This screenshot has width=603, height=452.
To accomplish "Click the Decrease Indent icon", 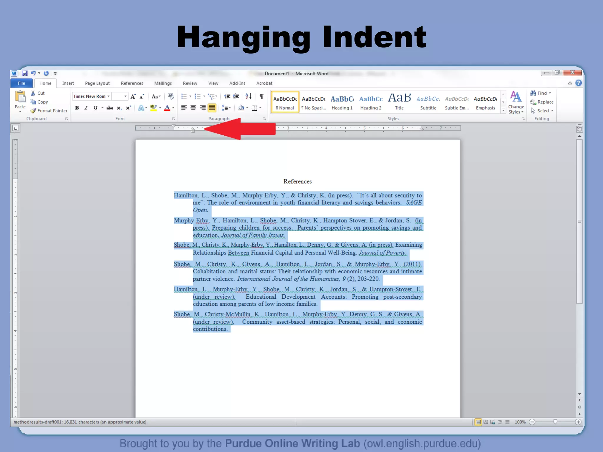I will 227,97.
